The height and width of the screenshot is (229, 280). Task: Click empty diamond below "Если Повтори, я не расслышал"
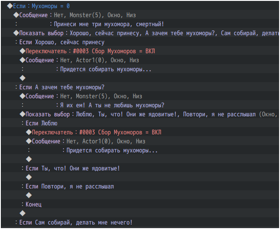[29, 195]
